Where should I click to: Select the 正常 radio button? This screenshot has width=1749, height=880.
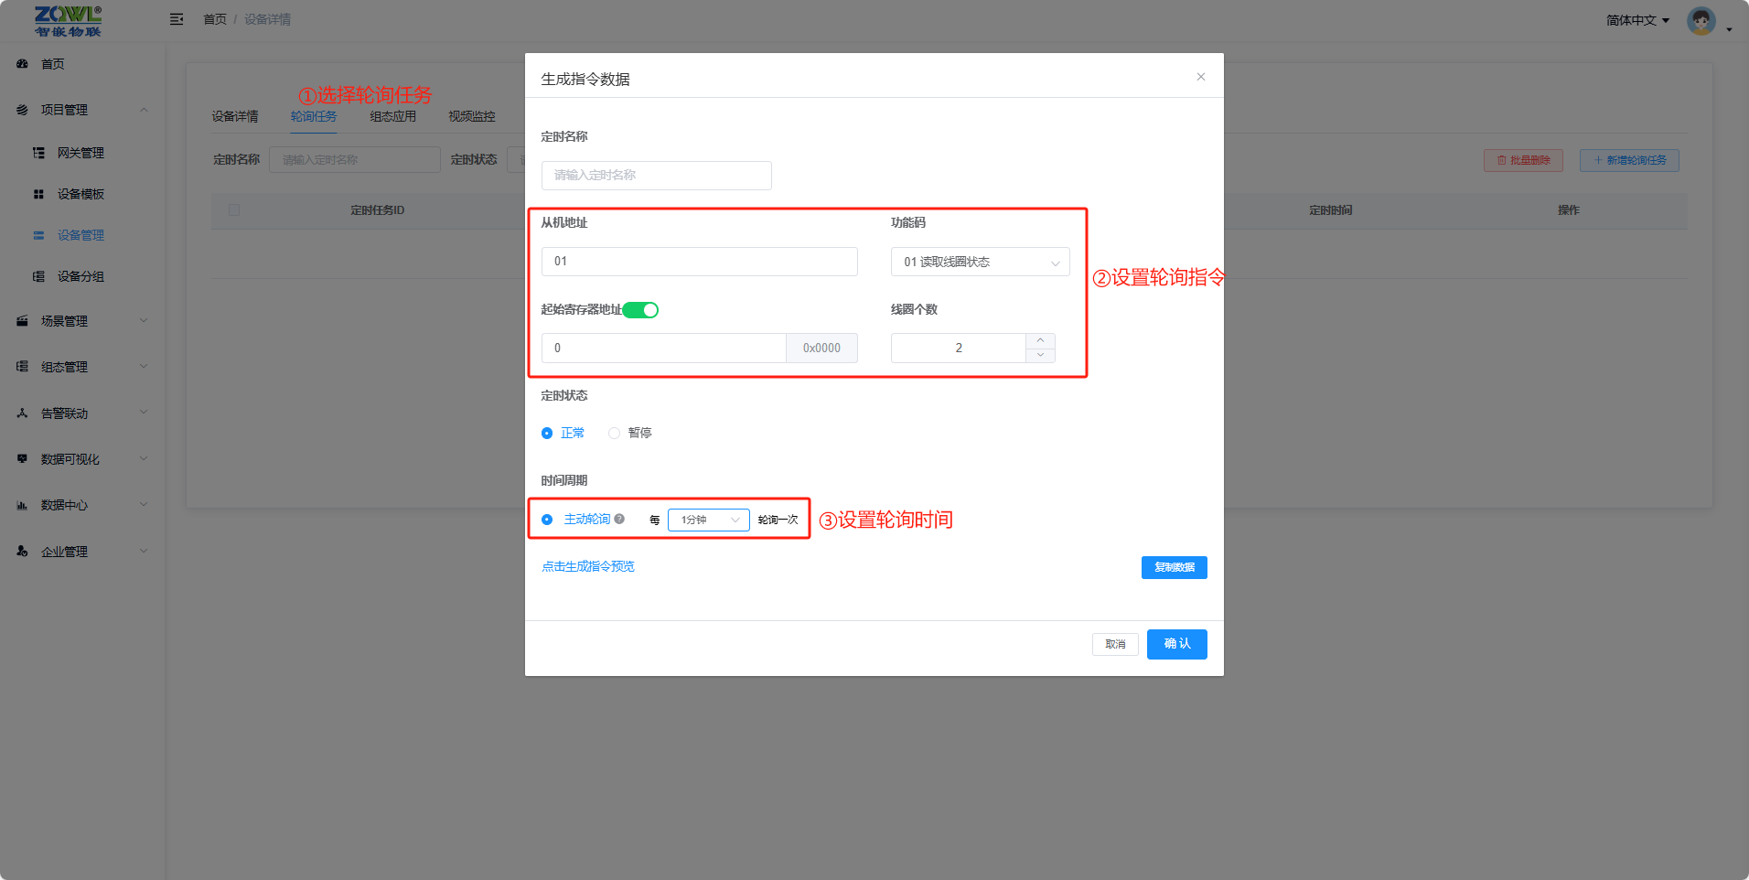click(x=547, y=434)
